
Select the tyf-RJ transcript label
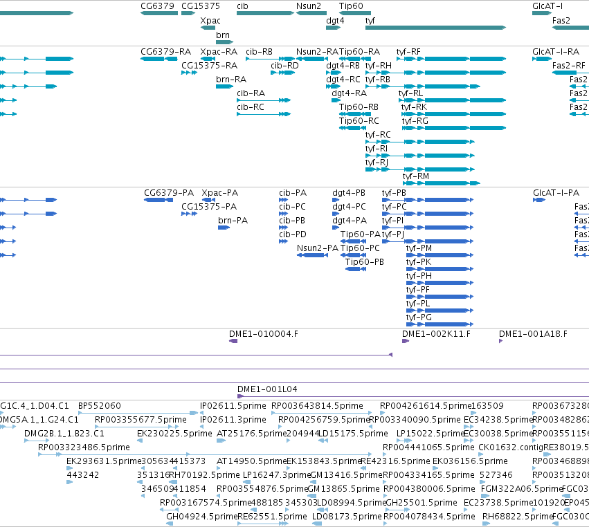pos(377,163)
